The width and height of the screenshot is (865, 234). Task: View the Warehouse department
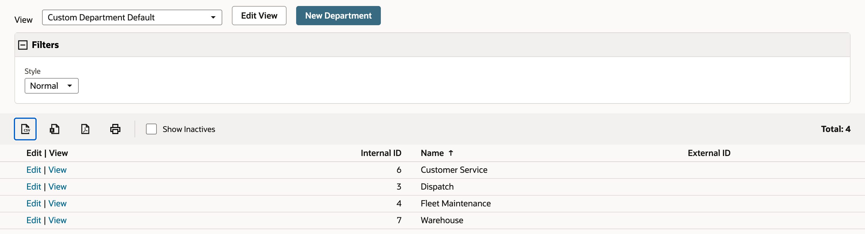57,220
